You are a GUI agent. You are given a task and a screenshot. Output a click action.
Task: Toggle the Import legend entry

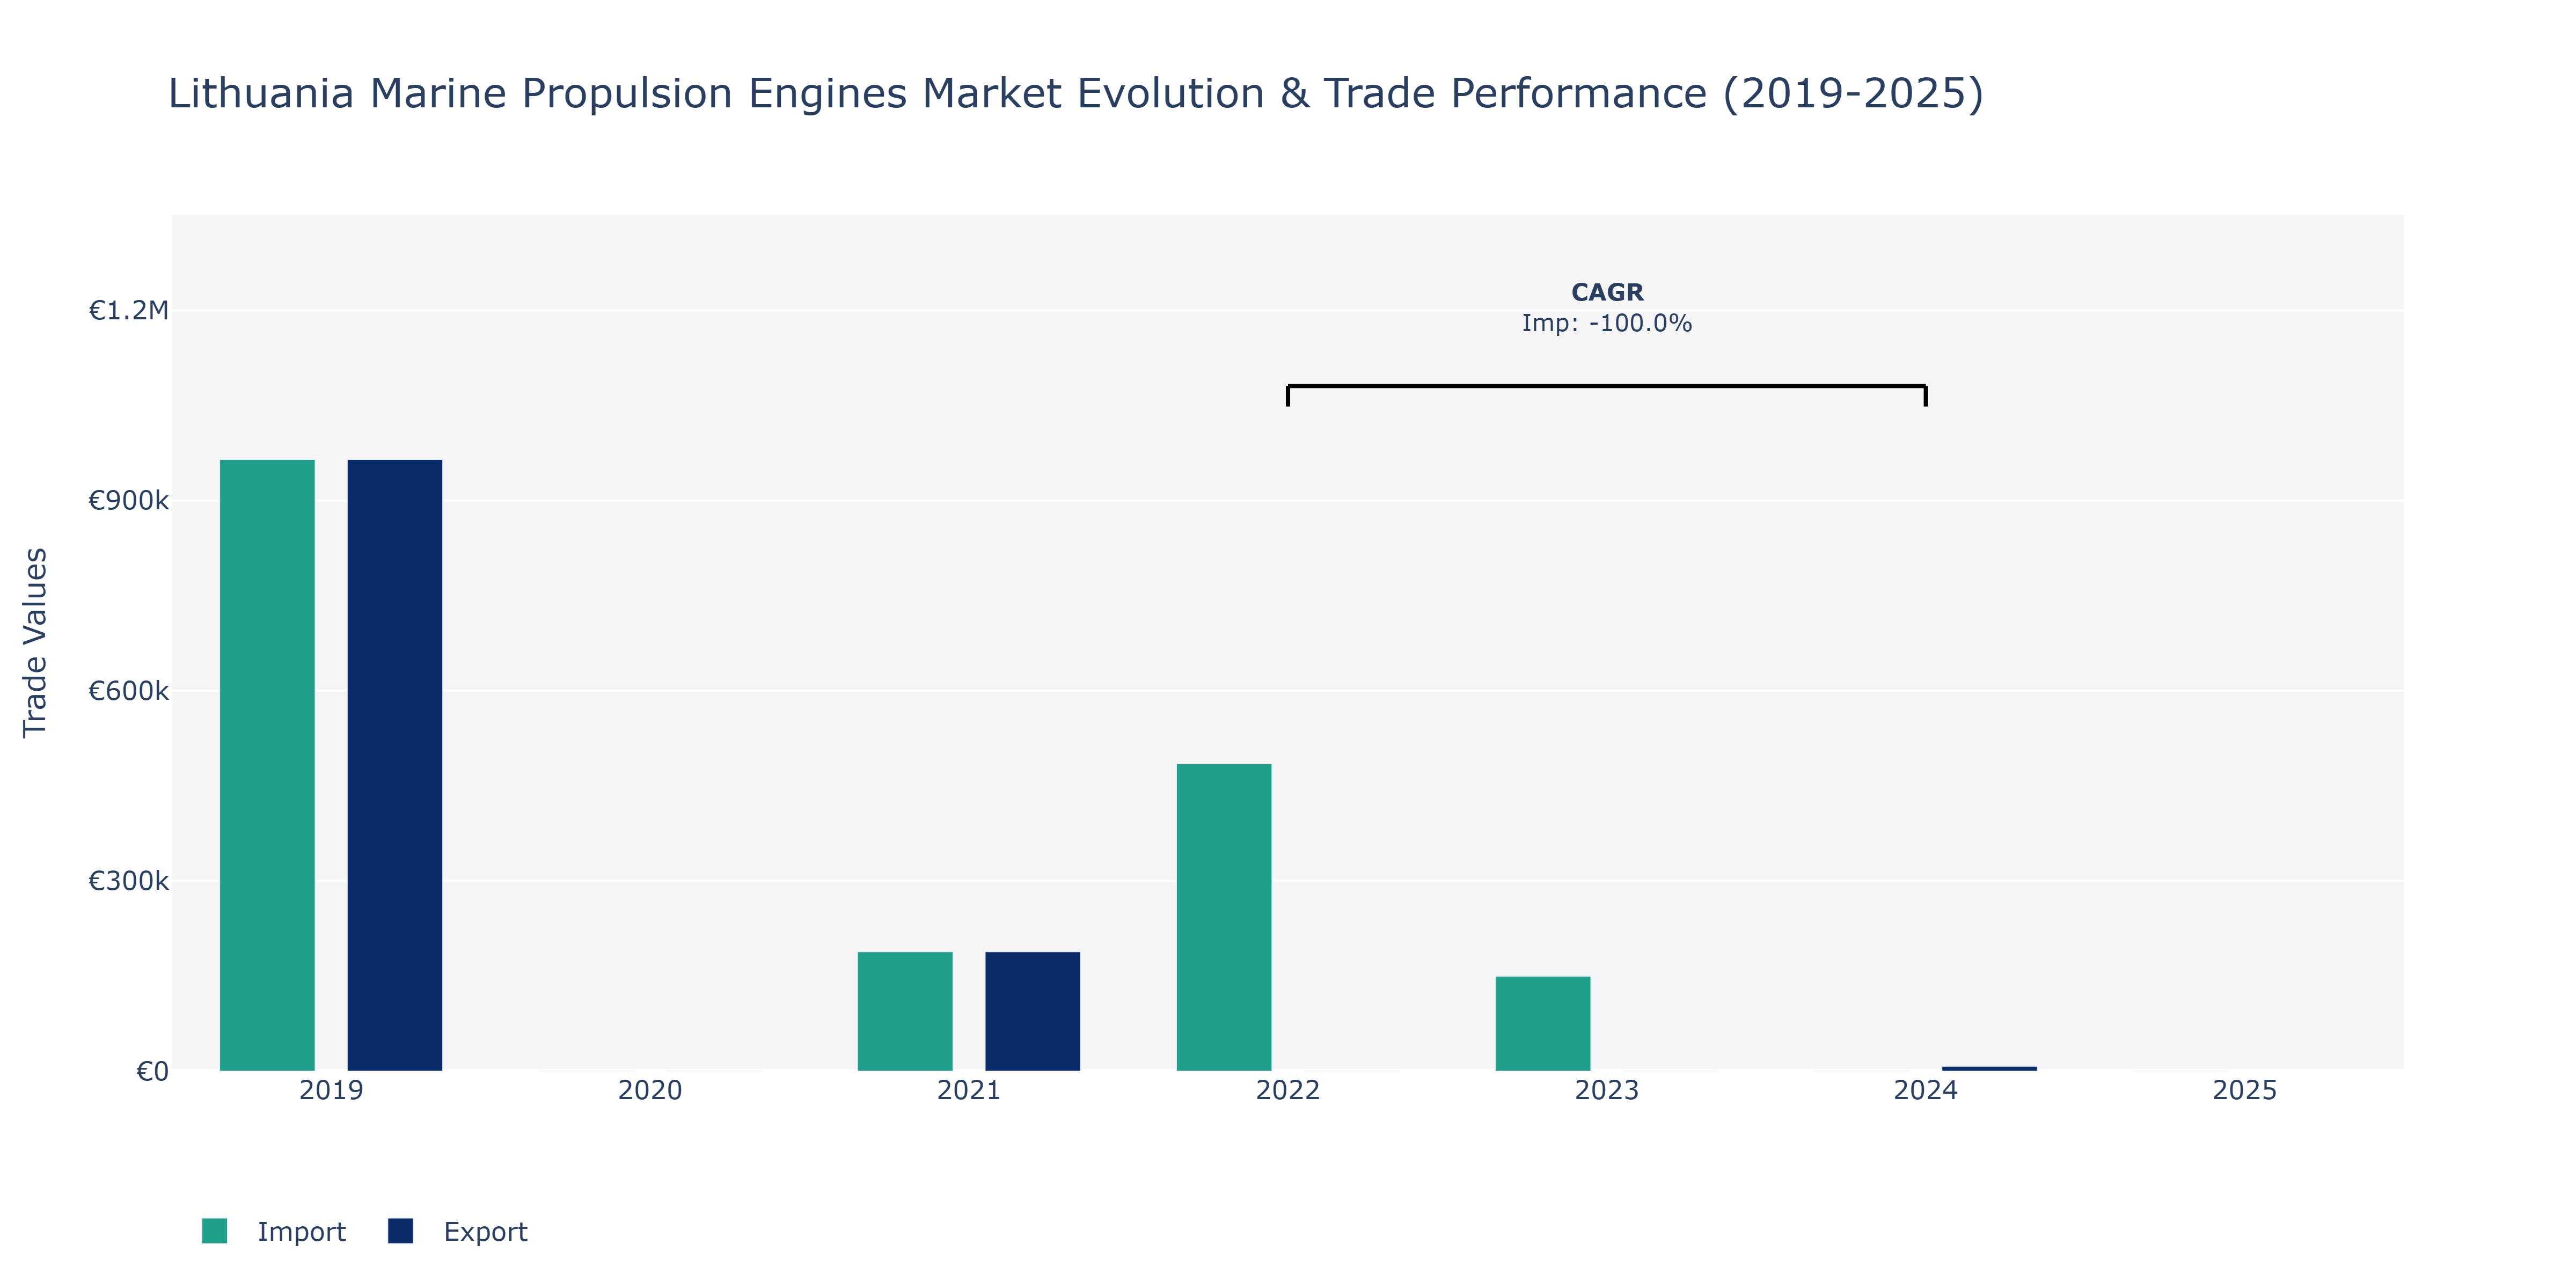[x=273, y=1231]
